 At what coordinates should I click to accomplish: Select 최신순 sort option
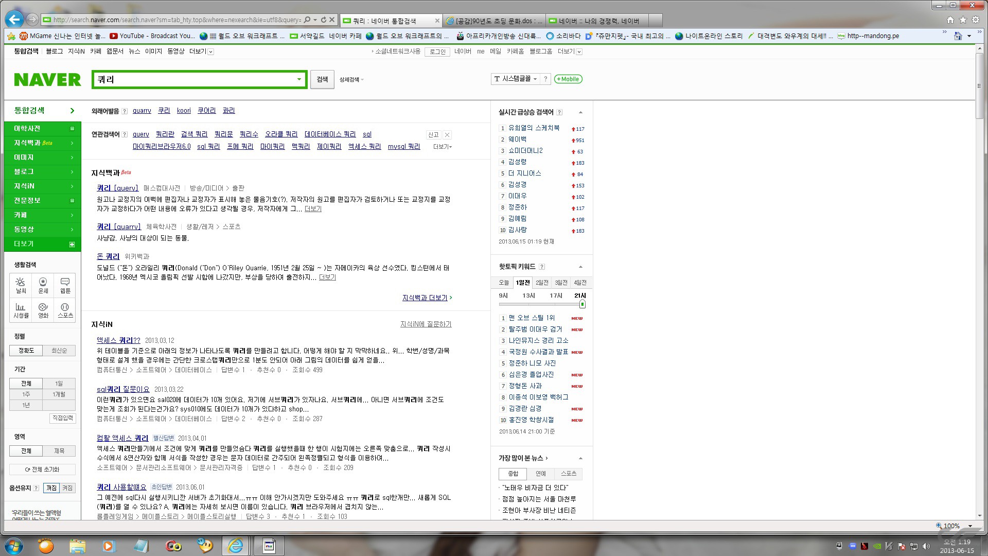(x=59, y=351)
